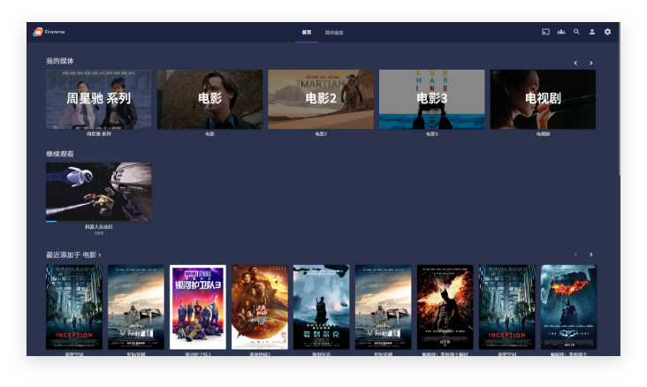Click the 机器人总动员 title text
Image resolution: width=647 pixels, height=387 pixels.
99,227
